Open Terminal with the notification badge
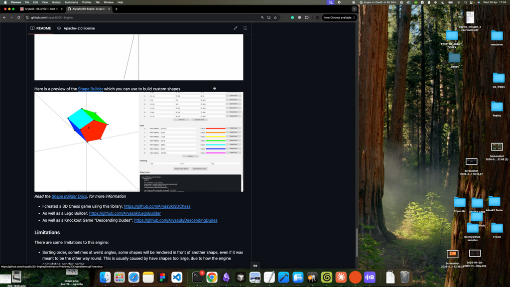The image size is (510, 287). coord(197,277)
